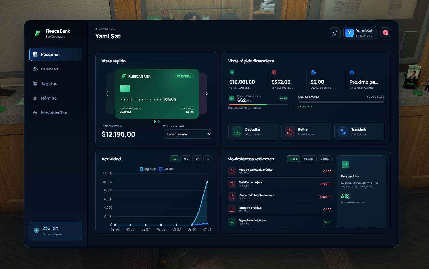Screen dimensions: 429x269
Task: Click the Recarga de tarjeta prepago icon
Action: tap(232, 197)
